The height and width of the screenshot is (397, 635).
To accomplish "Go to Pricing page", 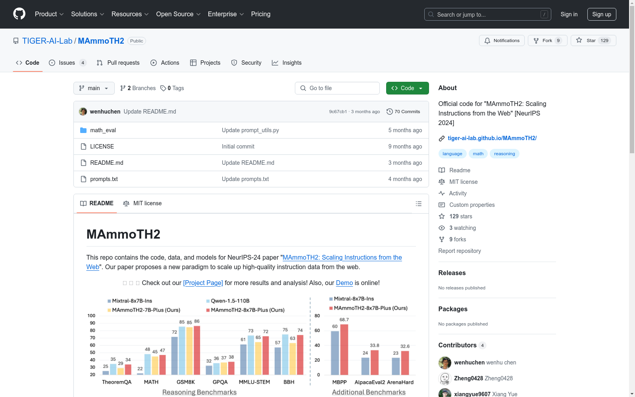I will (261, 14).
